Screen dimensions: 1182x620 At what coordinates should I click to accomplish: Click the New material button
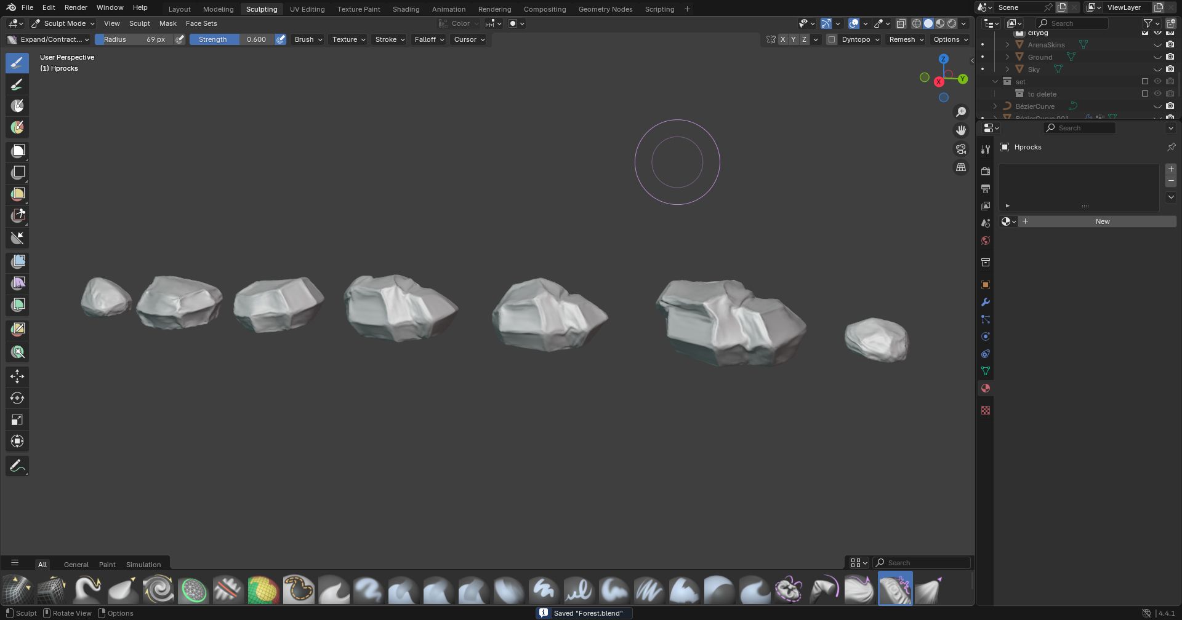[x=1102, y=221]
